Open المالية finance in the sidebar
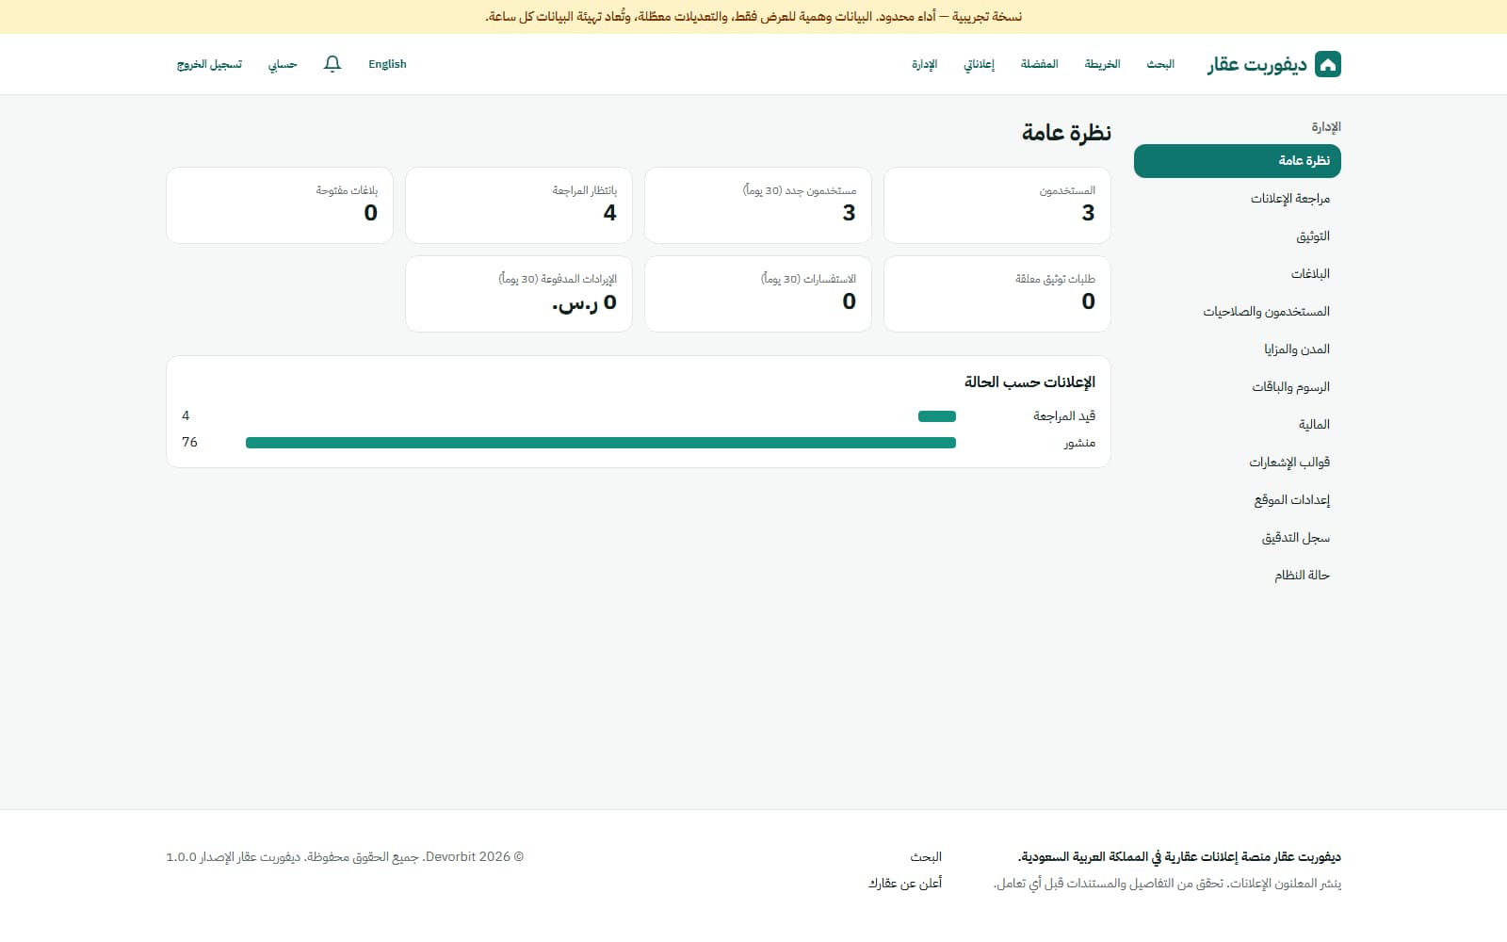Viewport: 1507px width, 942px height. coord(1237,425)
